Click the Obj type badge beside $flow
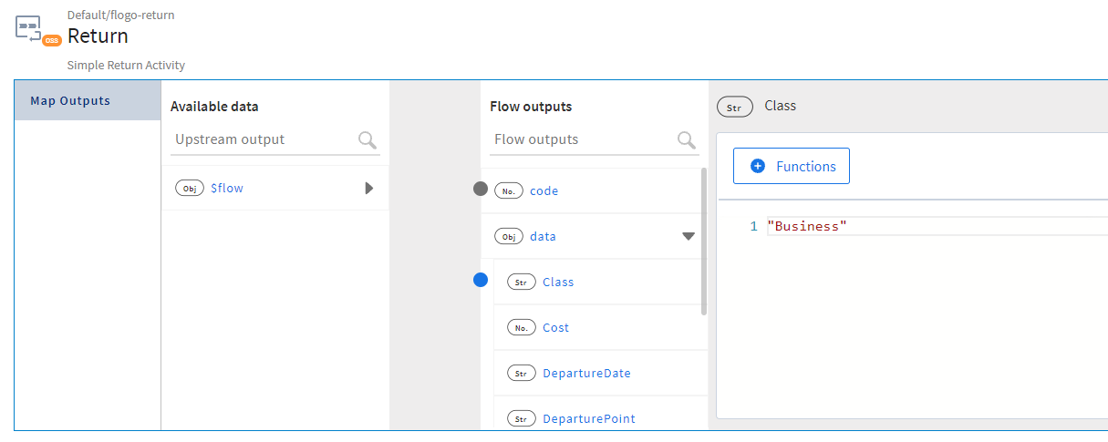This screenshot has width=1108, height=442. coord(190,189)
